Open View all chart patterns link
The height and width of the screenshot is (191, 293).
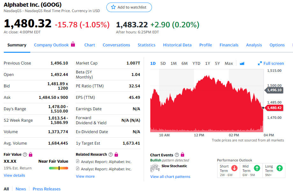click(170, 177)
